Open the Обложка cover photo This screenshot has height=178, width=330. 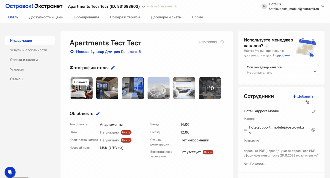[81, 88]
